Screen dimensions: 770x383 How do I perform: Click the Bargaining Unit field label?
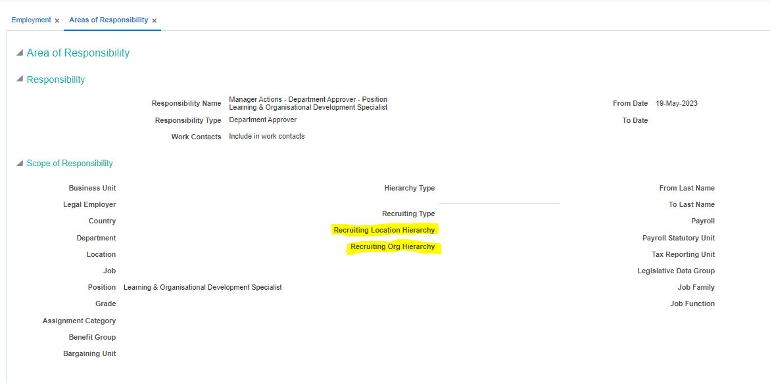(89, 353)
